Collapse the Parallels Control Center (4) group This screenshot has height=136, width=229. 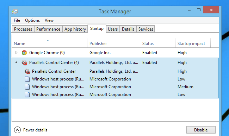coord(16,63)
